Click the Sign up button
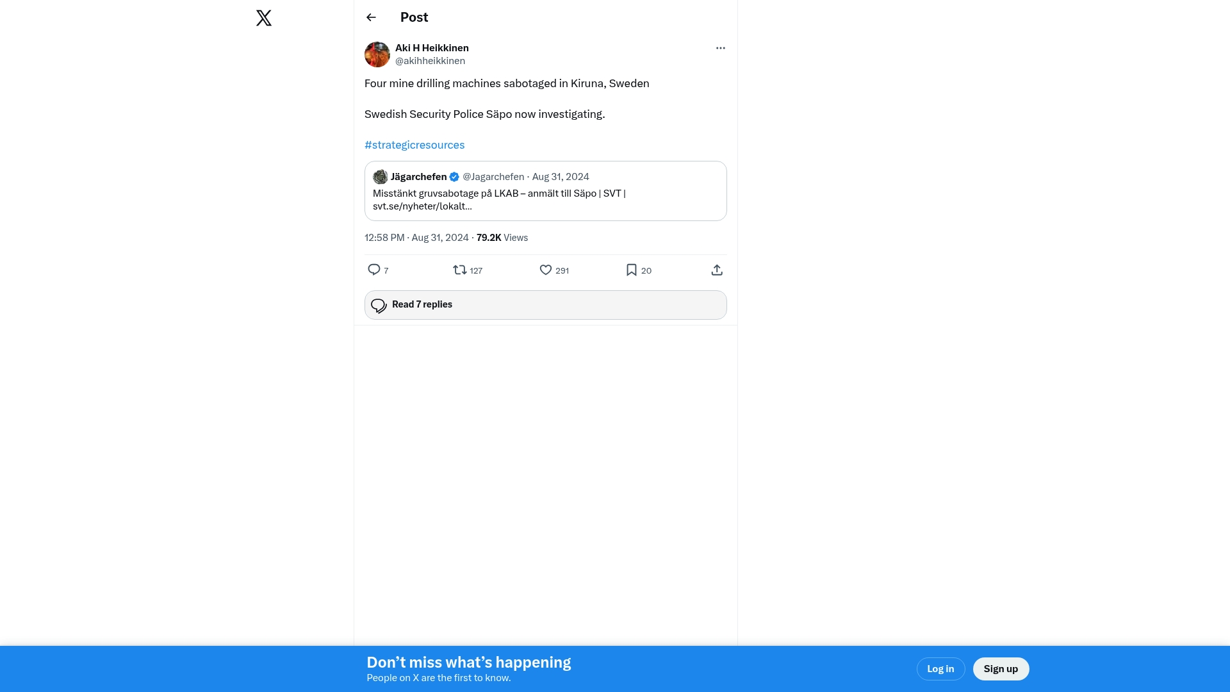Viewport: 1230px width, 692px height. (x=1001, y=669)
